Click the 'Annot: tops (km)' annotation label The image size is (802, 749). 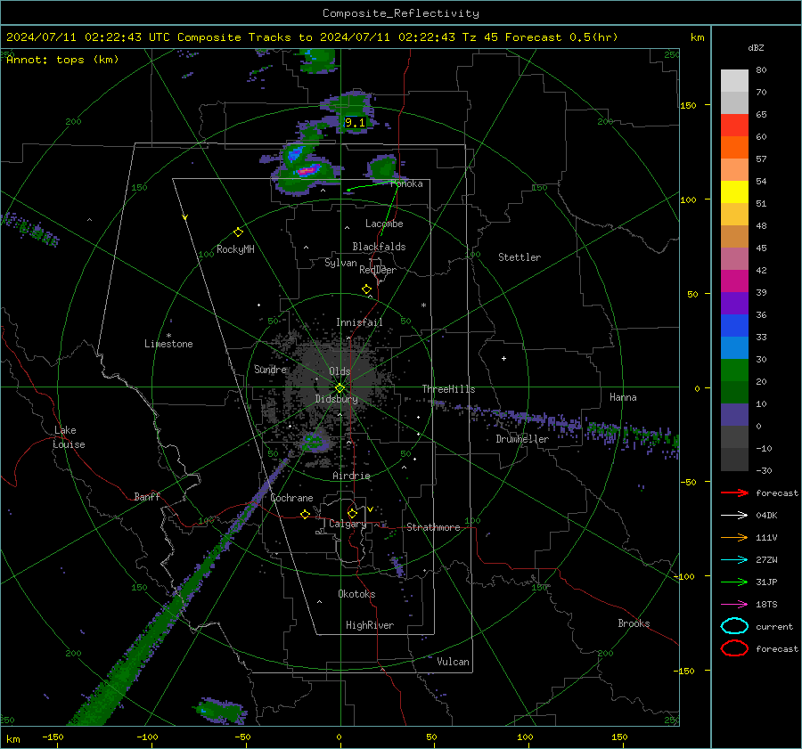click(62, 60)
